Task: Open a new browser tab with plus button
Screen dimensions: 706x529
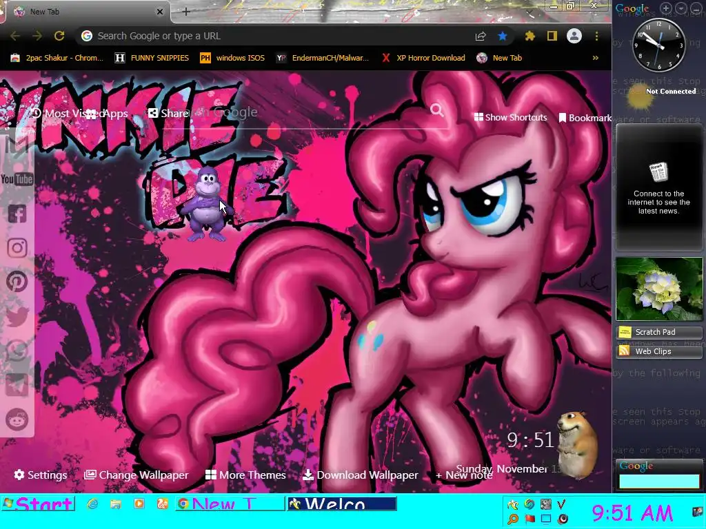Action: click(186, 12)
